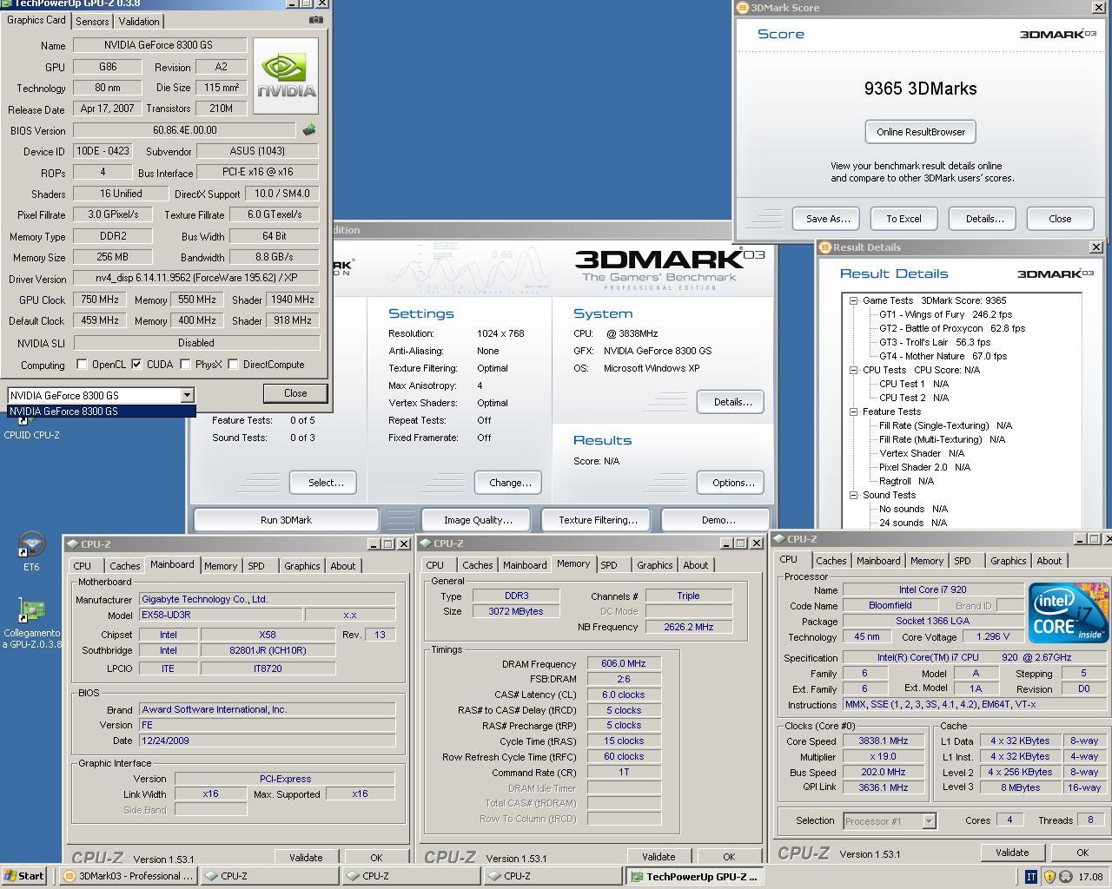Click the Online ResultBrowser button

pos(921,132)
